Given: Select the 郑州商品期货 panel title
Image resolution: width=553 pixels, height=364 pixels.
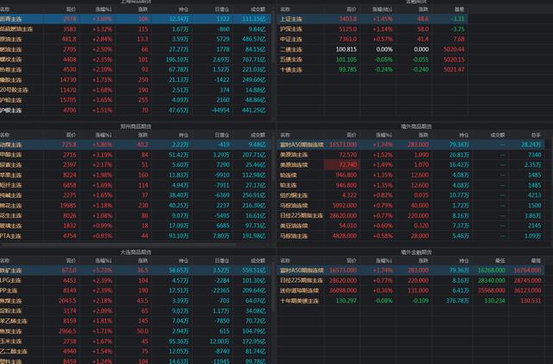Looking at the screenshot, I should pyautogui.click(x=138, y=127).
